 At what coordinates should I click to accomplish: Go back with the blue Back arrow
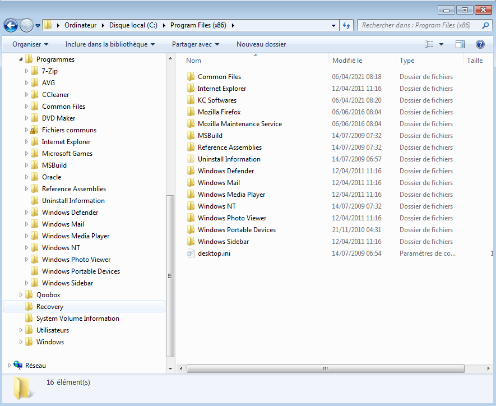click(x=11, y=25)
